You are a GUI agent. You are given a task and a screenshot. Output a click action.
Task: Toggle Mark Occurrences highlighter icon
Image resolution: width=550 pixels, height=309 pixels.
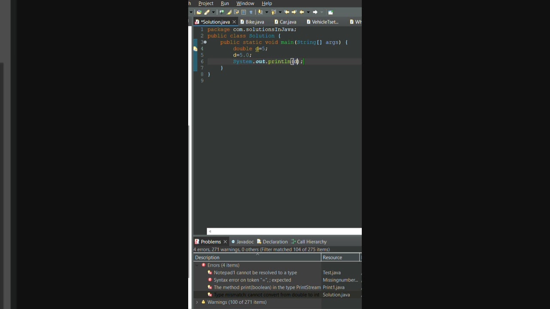(x=229, y=12)
